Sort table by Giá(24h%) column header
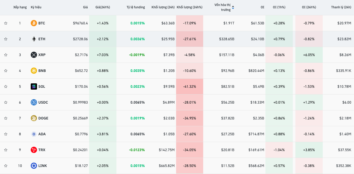354x174 pixels. tap(103, 7)
